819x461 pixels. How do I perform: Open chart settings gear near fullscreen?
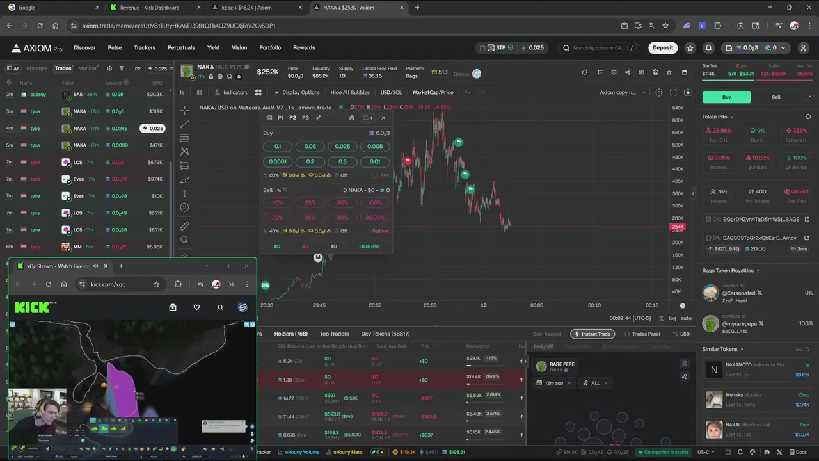tap(658, 92)
